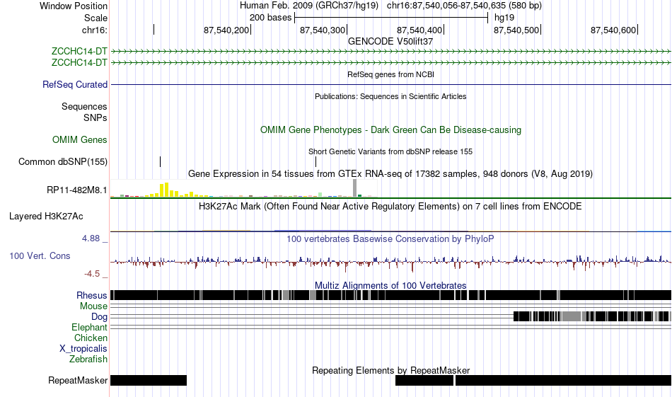The height and width of the screenshot is (397, 672).
Task: Click the chr16: base position label
Action: pos(95,30)
